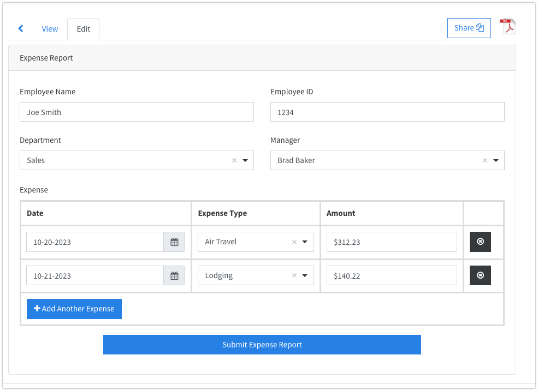Clear the Brad Baker manager selection
The width and height of the screenshot is (538, 391).
485,160
